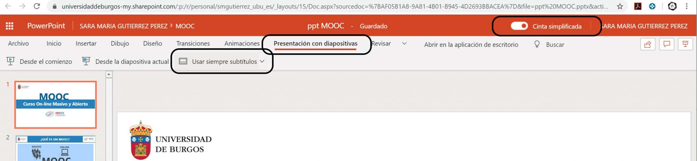Click the thumbnail panel scroll up arrow
Image resolution: width=697 pixels, height=161 pixels.
coord(109,74)
